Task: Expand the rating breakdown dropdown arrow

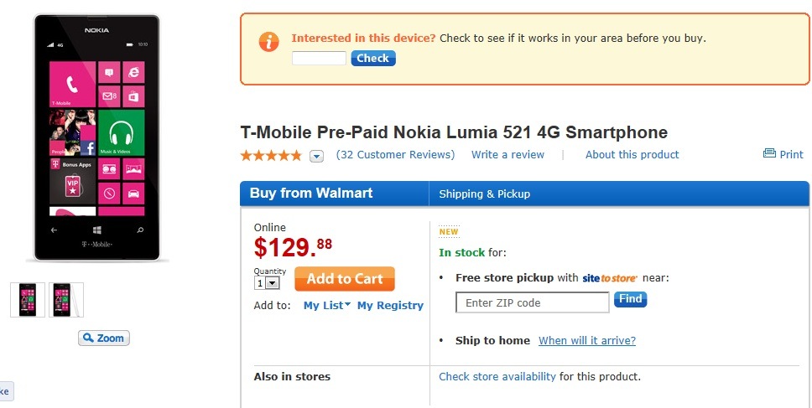Action: coord(316,156)
